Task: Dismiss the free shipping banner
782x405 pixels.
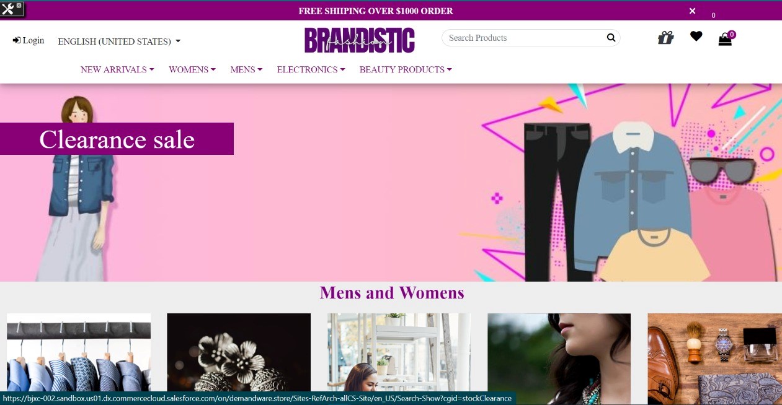Action: [692, 11]
